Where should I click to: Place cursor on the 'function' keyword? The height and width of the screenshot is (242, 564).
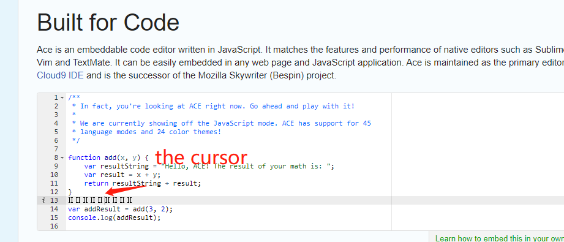[84, 157]
